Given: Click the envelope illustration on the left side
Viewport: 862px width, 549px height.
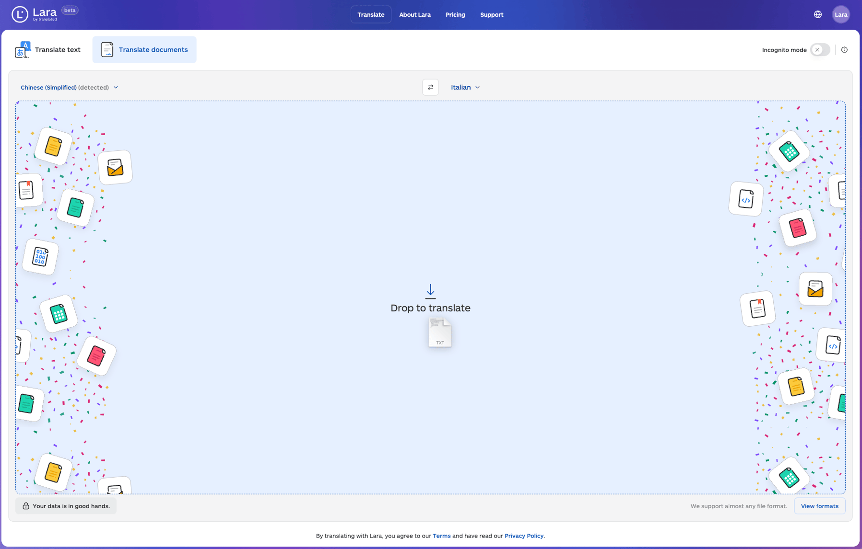Looking at the screenshot, I should pos(115,167).
